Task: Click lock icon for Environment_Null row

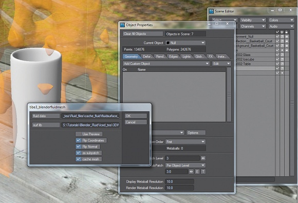Action: point(287,36)
